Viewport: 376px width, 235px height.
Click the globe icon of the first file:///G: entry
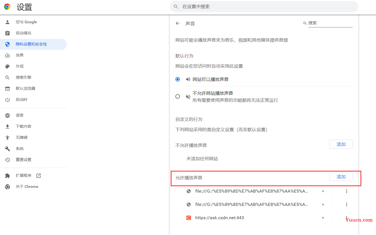[x=189, y=191]
